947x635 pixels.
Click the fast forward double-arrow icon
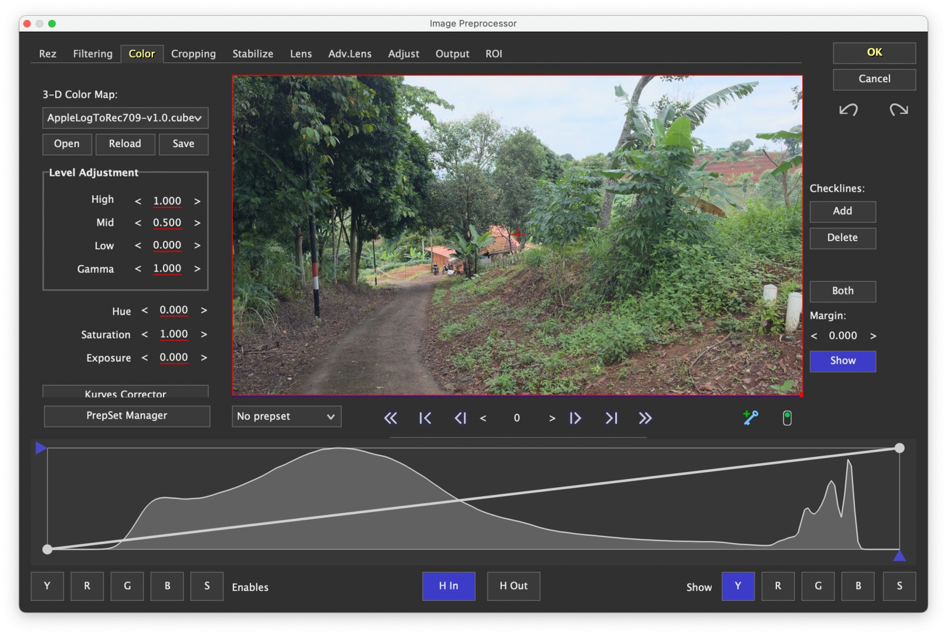pyautogui.click(x=645, y=418)
